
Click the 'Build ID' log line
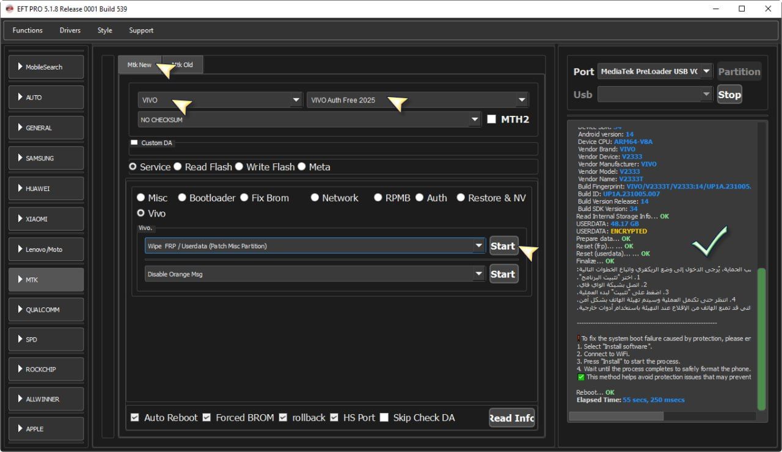619,193
